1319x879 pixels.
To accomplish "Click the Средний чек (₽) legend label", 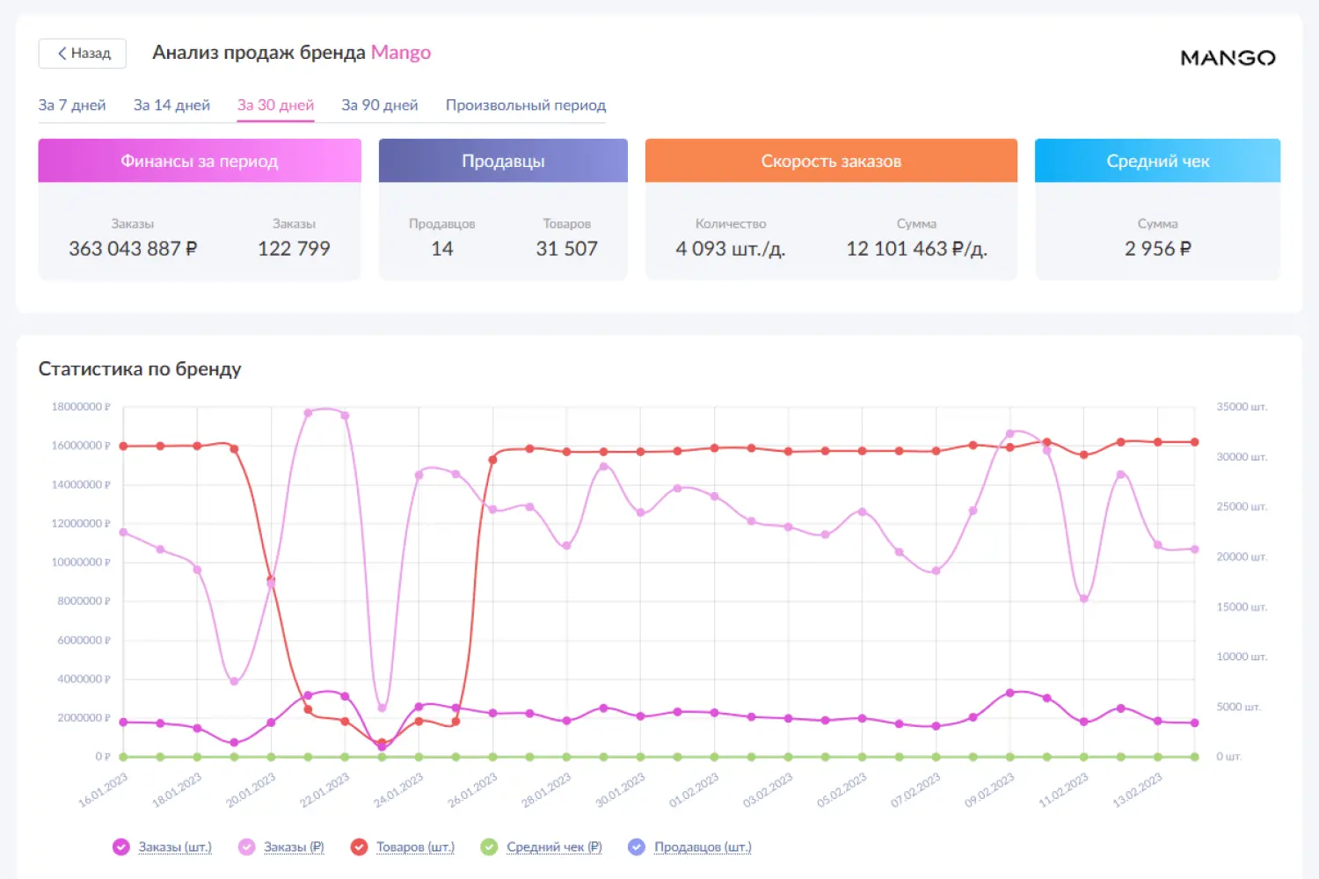I will (554, 847).
